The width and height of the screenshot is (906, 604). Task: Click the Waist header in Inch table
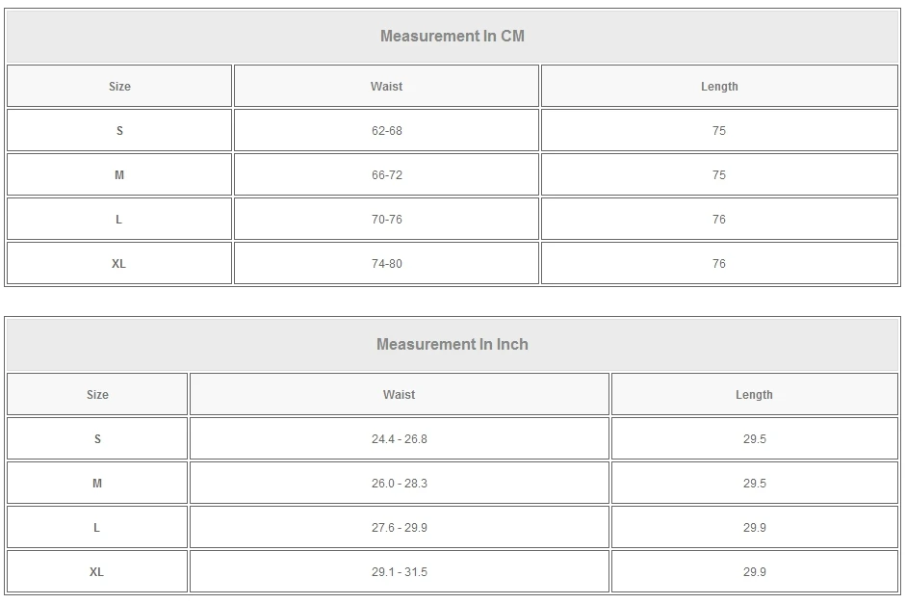pyautogui.click(x=399, y=395)
